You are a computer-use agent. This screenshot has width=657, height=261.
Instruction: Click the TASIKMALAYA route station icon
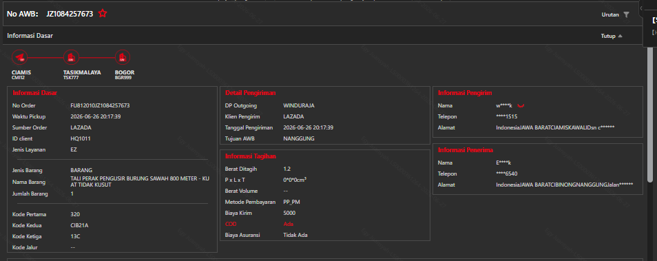click(x=71, y=57)
